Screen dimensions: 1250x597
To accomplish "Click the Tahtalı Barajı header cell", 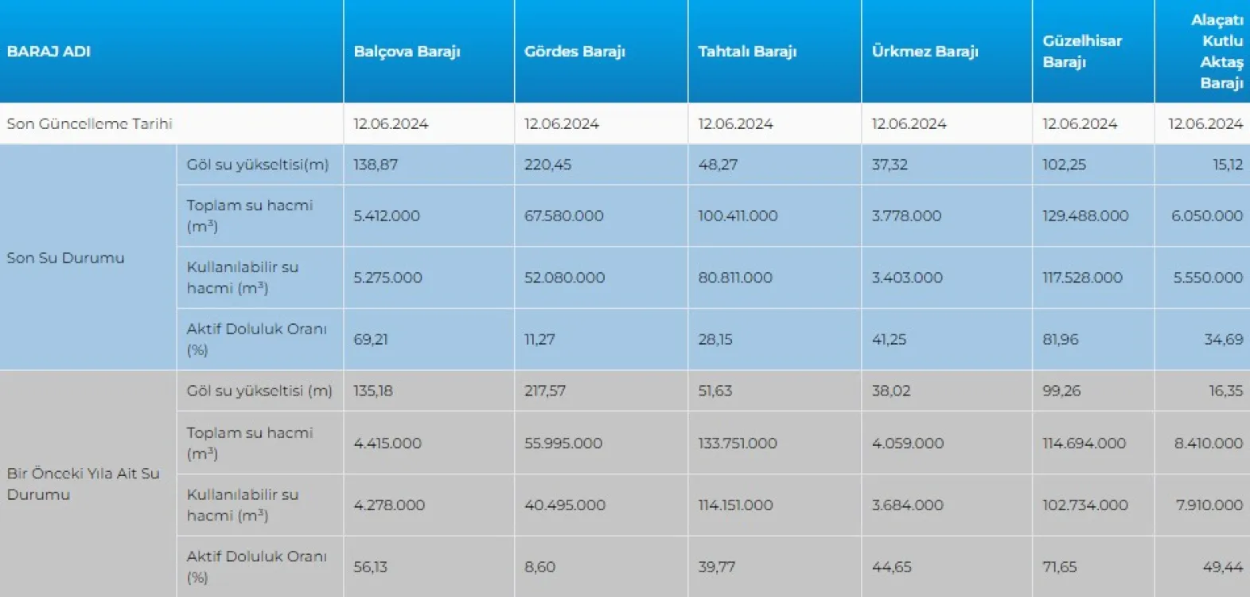I will point(747,52).
